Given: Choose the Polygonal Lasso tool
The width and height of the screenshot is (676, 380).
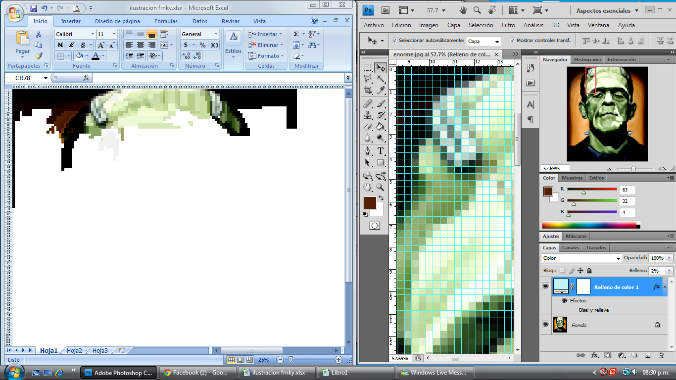Looking at the screenshot, I should tap(368, 79).
